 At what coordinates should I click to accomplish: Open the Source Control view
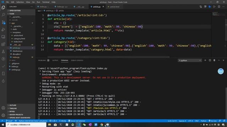[3, 22]
